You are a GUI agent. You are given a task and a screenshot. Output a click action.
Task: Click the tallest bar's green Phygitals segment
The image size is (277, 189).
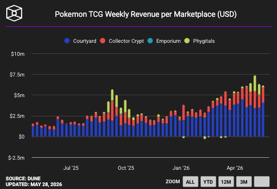click(x=255, y=83)
